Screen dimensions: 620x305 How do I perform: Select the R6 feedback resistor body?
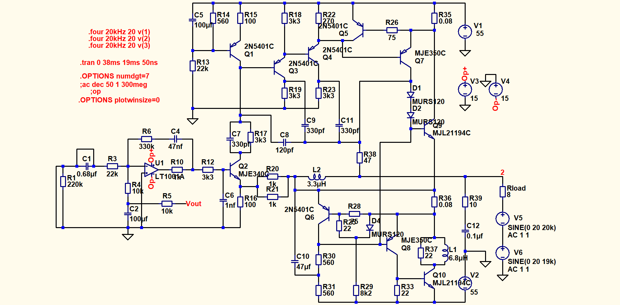click(147, 139)
